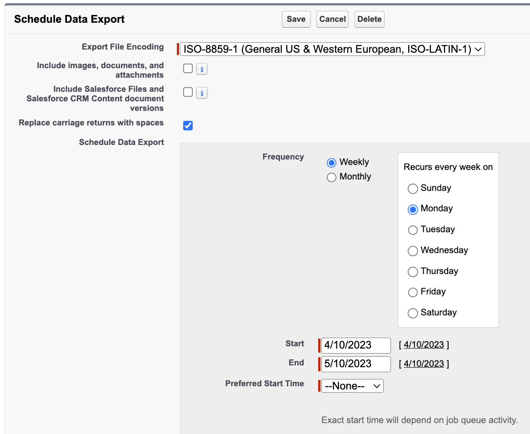The image size is (530, 434).
Task: Check Include Salesforce Files and CRM Content
Action: pos(188,92)
